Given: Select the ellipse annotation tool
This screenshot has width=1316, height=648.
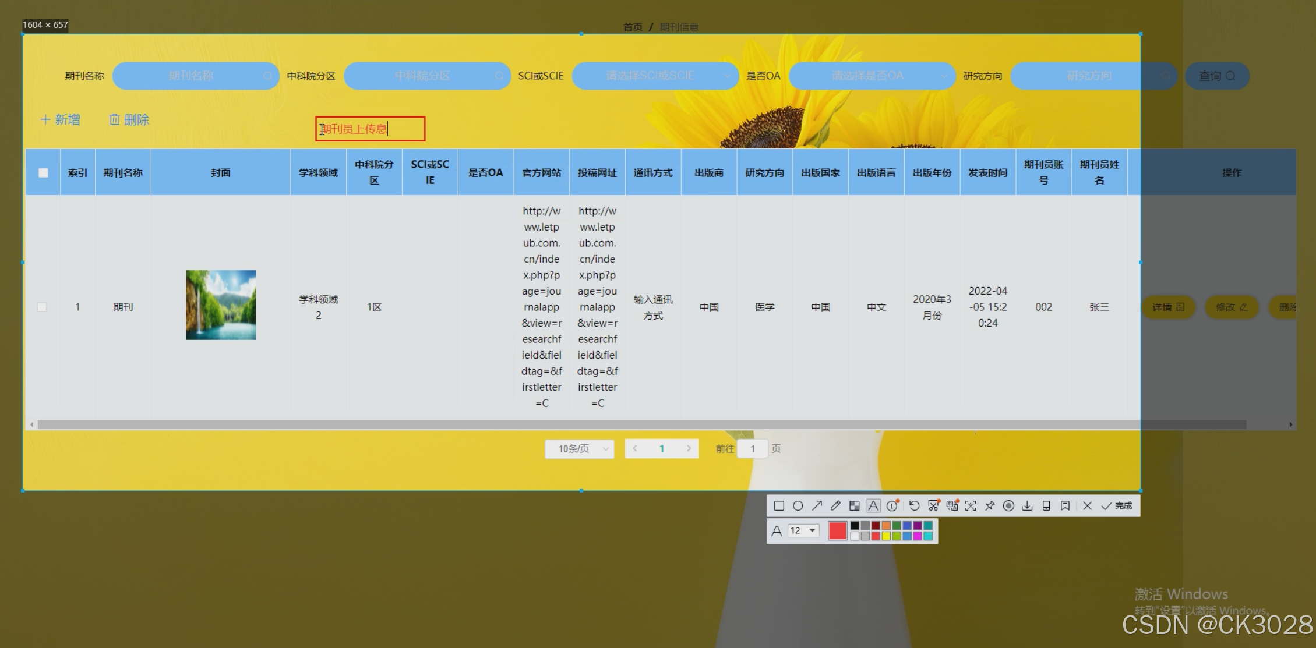Looking at the screenshot, I should (x=798, y=506).
